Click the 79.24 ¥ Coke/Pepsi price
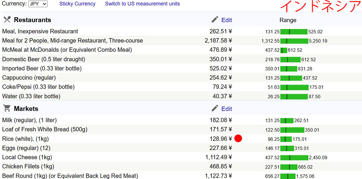The image size is (362, 179). tap(222, 87)
